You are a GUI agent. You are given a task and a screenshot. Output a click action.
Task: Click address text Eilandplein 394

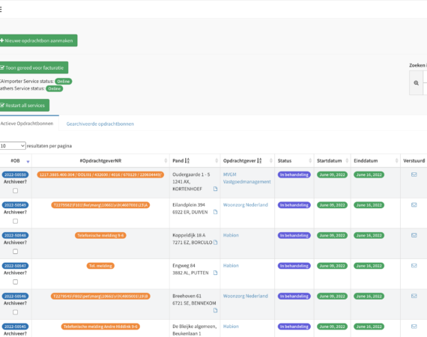click(x=189, y=204)
